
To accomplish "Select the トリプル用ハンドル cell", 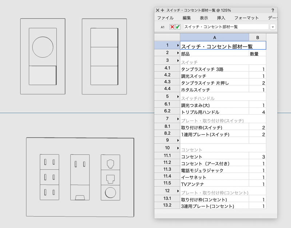I will click(x=214, y=111).
